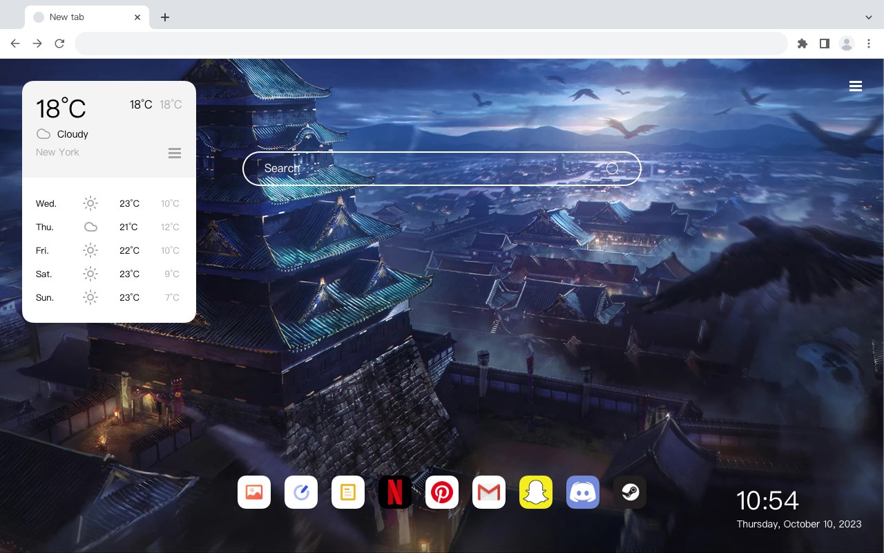The height and width of the screenshot is (553, 884).
Task: Select the Fri. forecast row
Action: [108, 250]
